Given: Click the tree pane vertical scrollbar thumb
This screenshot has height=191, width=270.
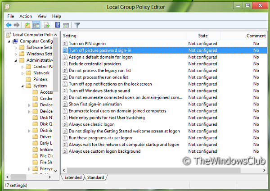Looking at the screenshot, I should [x=55, y=65].
